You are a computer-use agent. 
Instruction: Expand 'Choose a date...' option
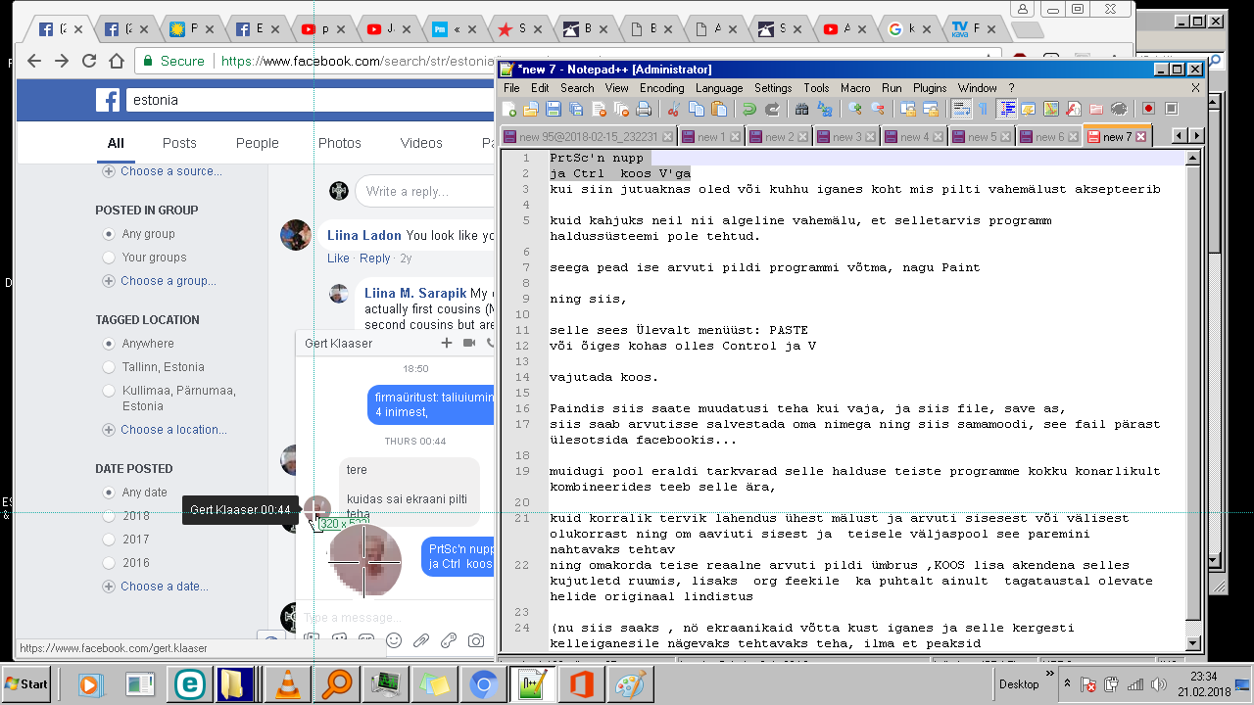click(x=164, y=587)
